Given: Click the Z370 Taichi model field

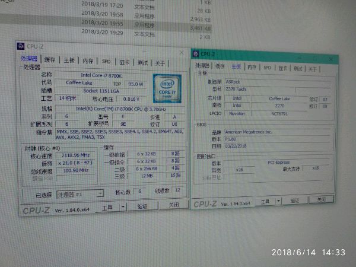Looking at the screenshot, I should [x=259, y=89].
